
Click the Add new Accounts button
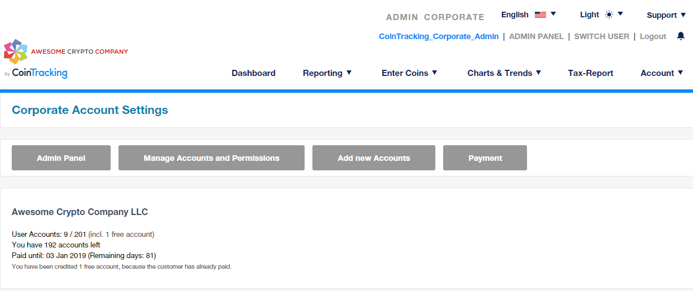(x=374, y=158)
